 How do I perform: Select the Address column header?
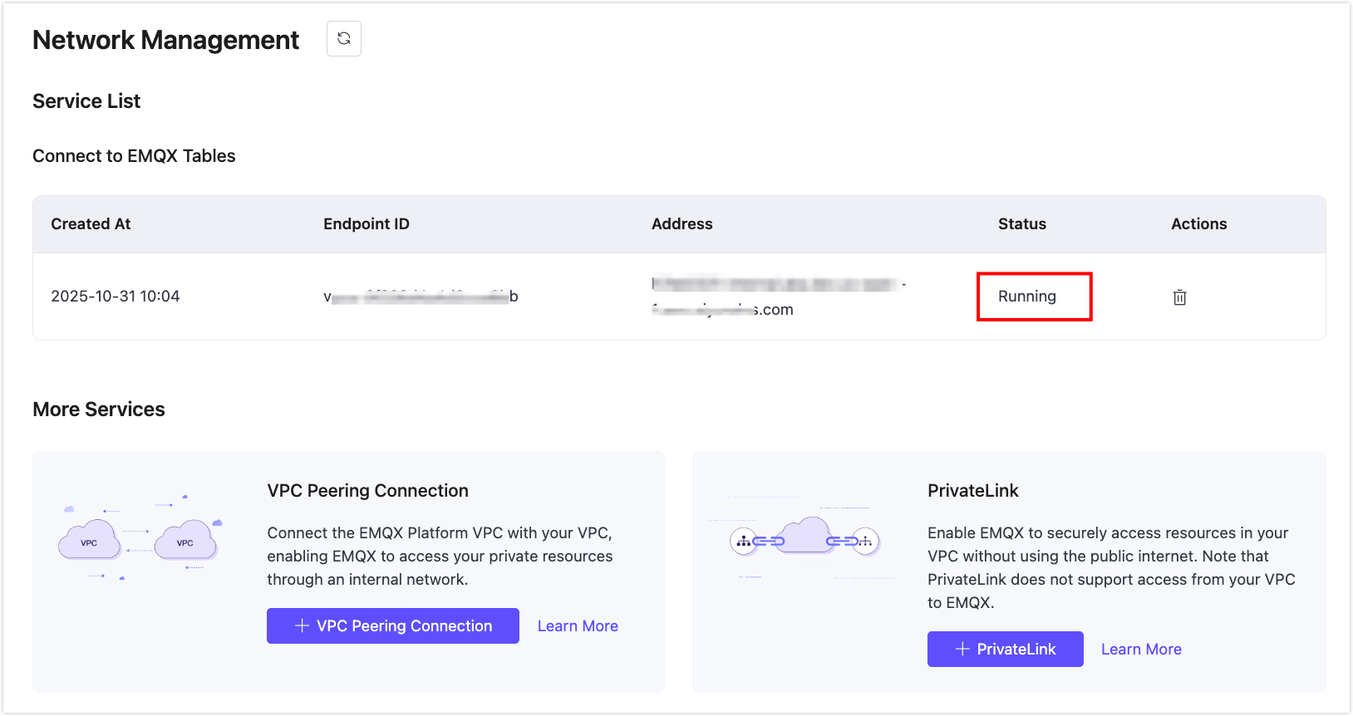(x=681, y=224)
